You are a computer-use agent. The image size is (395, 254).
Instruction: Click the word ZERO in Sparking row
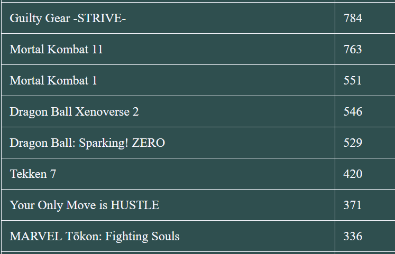149,143
